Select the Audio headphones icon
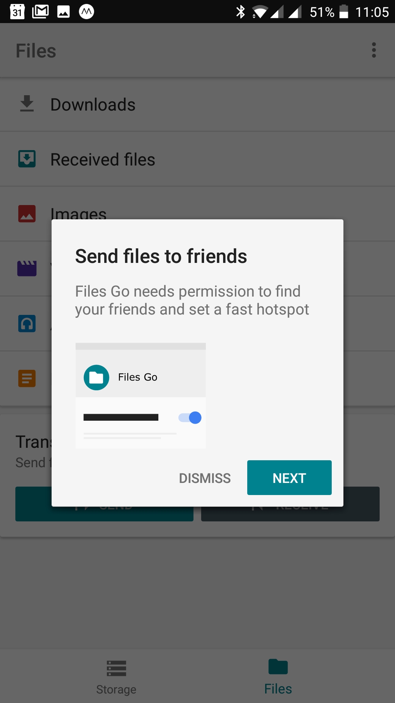Image resolution: width=395 pixels, height=703 pixels. pos(27,324)
